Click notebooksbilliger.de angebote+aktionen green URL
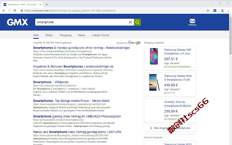The height and width of the screenshot is (145, 232). 73,70
